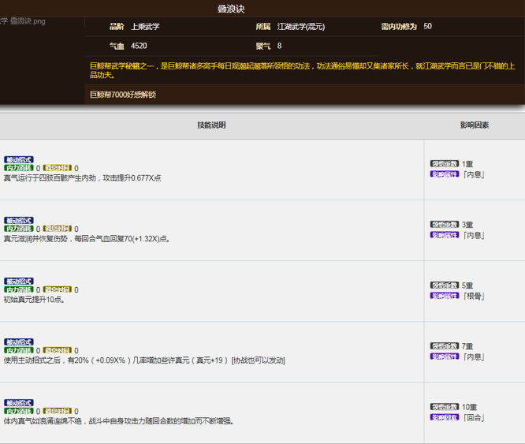This screenshot has width=525, height=444.
Task: Click the broken 叠浪诀.png image thumbnail
Action: click(x=23, y=21)
